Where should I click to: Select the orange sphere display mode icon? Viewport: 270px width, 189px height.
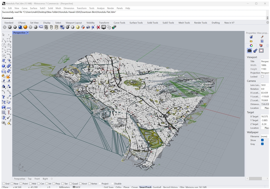[25, 27]
